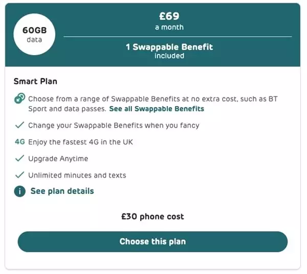Click the info icon beside See plan details
307x274 pixels.
coord(20,191)
